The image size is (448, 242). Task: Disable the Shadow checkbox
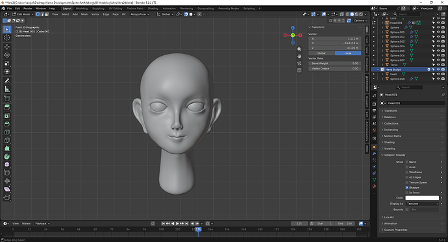coord(407,188)
